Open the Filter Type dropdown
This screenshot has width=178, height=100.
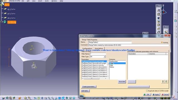(105, 57)
